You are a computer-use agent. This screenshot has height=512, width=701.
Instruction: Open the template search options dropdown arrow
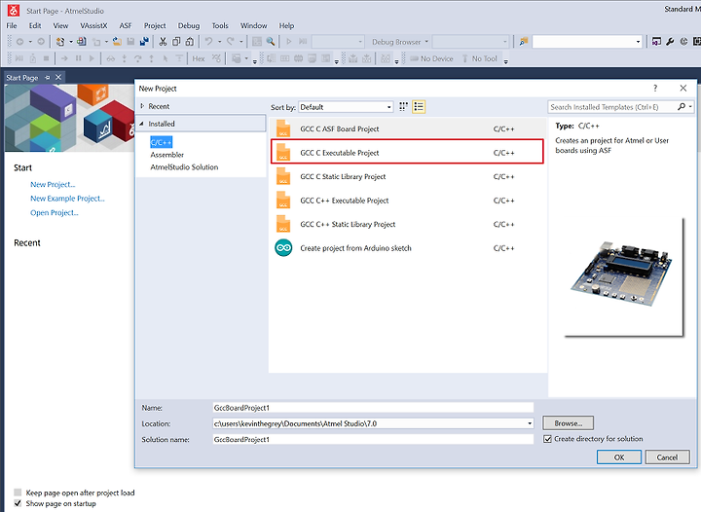click(690, 107)
